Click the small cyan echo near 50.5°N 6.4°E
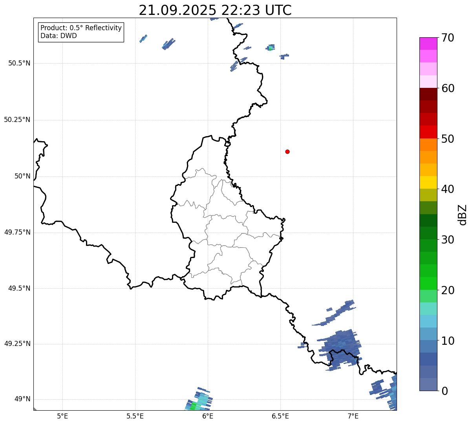472x424 pixels. tap(270, 48)
